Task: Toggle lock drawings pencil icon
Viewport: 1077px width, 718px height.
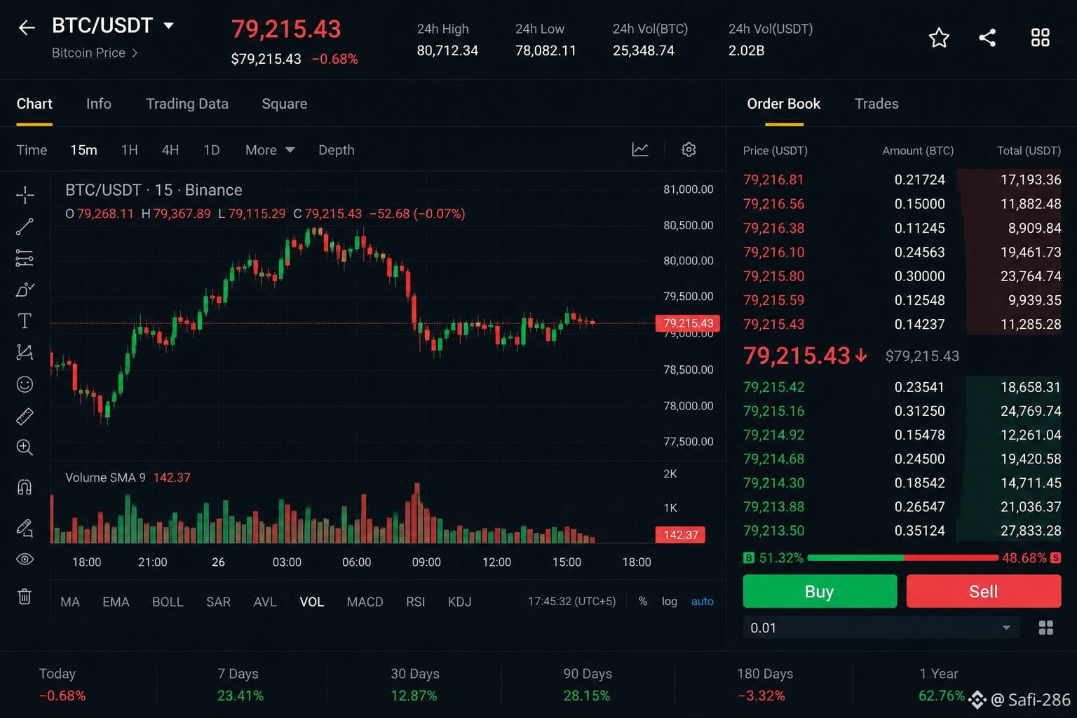Action: pyautogui.click(x=25, y=527)
